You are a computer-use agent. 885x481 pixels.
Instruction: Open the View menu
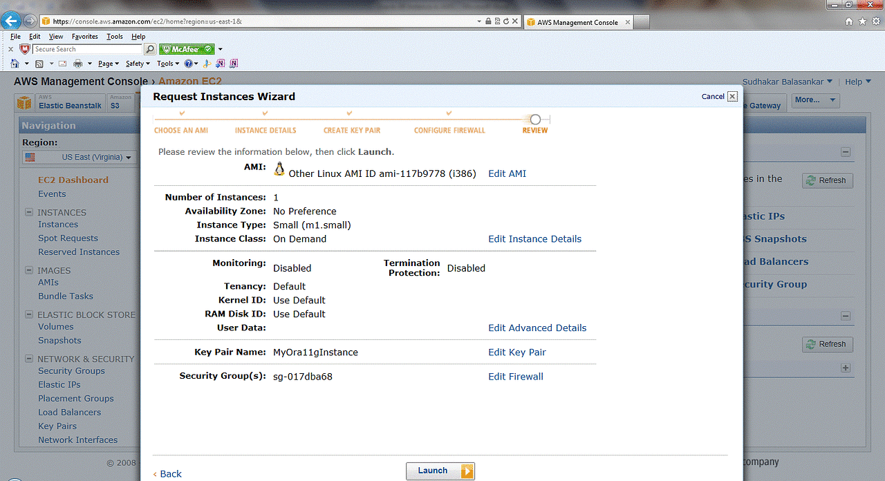pyautogui.click(x=56, y=37)
